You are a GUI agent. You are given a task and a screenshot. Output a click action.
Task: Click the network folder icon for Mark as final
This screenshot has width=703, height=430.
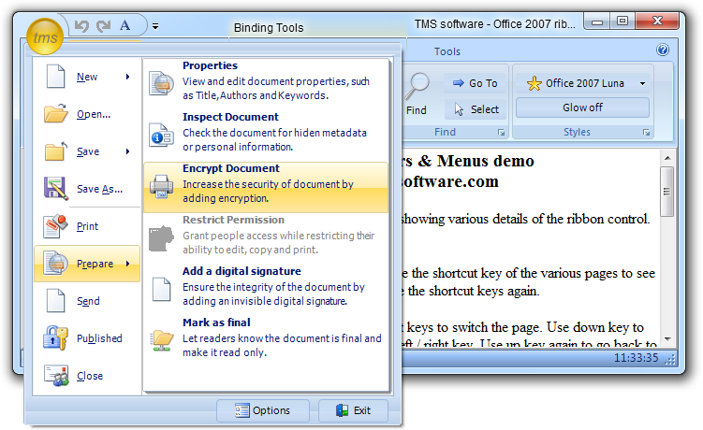(161, 341)
